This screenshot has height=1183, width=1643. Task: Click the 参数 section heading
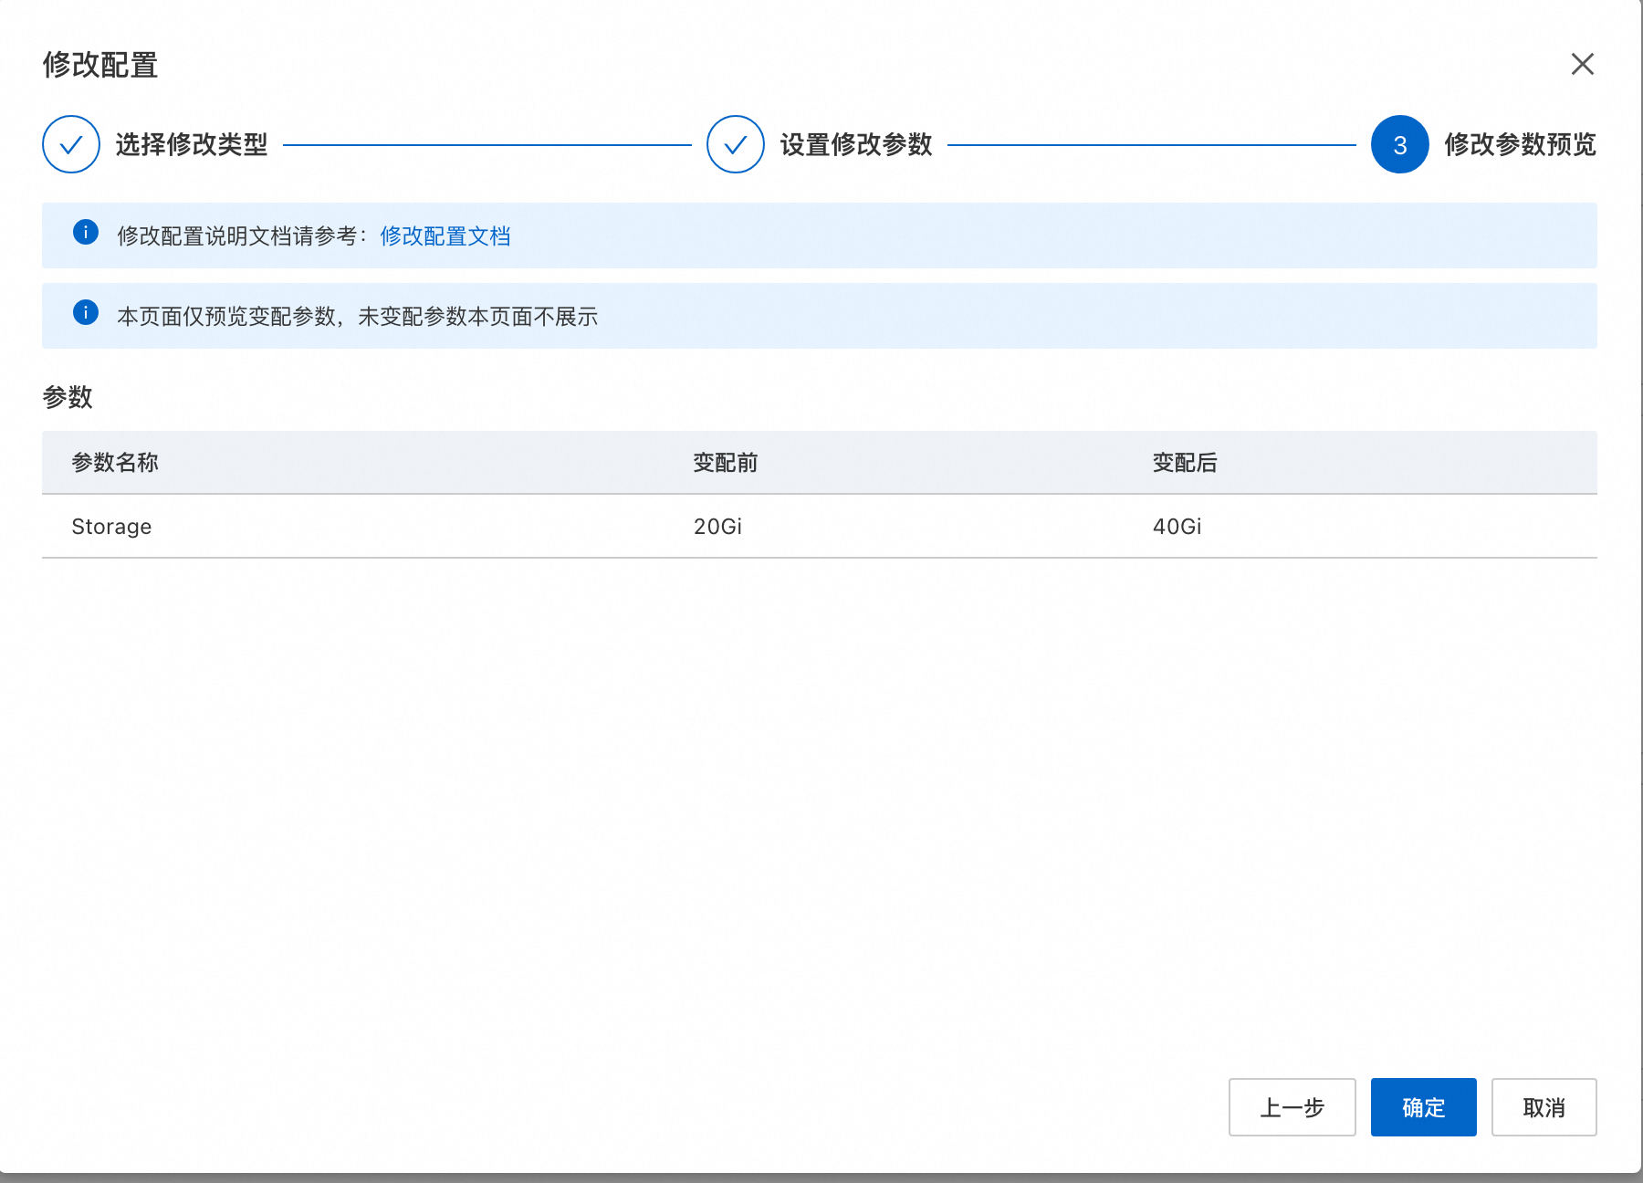click(68, 397)
